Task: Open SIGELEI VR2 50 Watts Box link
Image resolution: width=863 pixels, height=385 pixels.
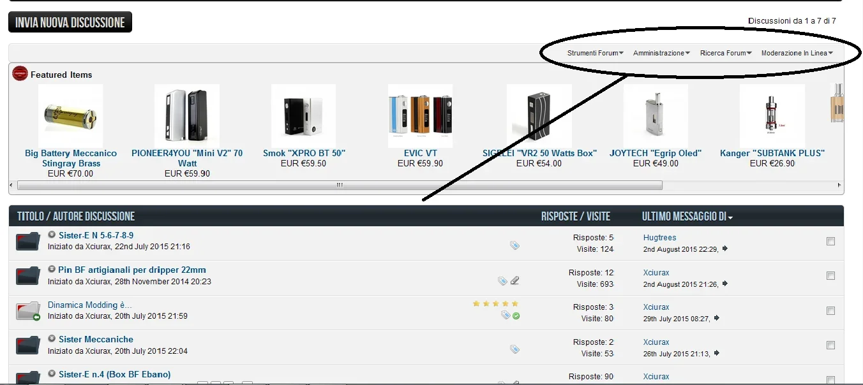Action: [x=540, y=153]
